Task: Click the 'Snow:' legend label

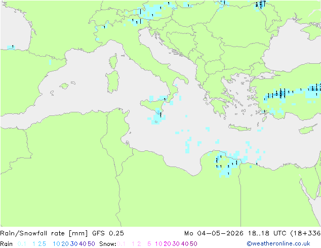Action: pos(108,244)
